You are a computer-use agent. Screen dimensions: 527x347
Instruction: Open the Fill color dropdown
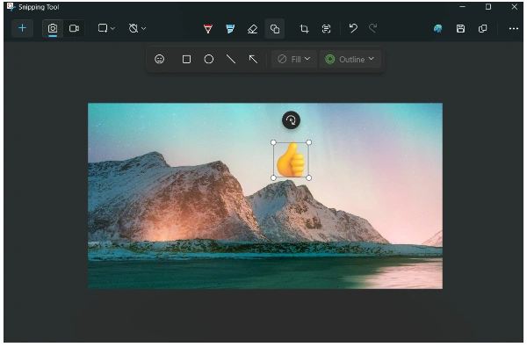click(x=293, y=59)
